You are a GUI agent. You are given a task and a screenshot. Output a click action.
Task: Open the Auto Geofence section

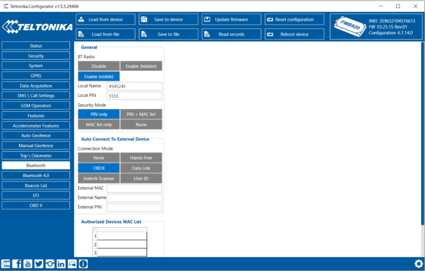coord(36,135)
